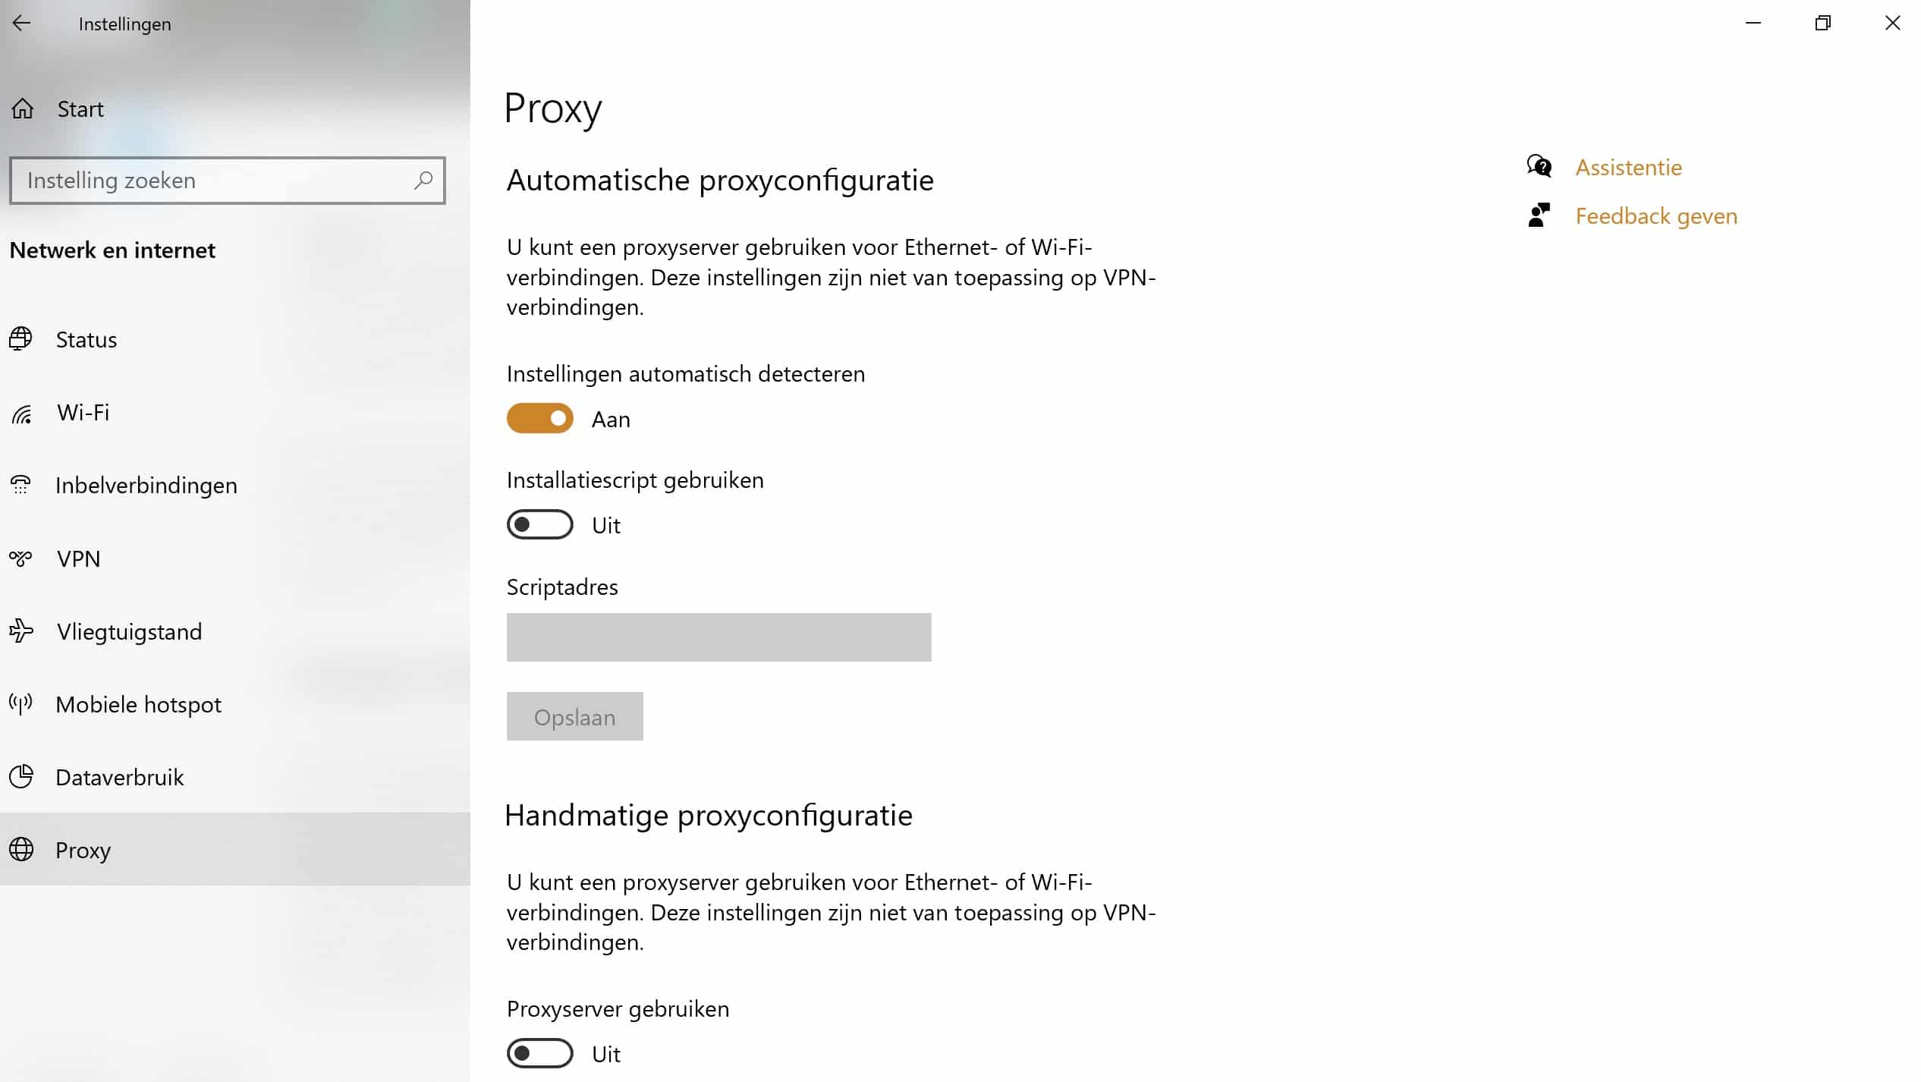This screenshot has height=1082, width=1921.
Task: Expand Netwerk en internet section
Action: click(x=112, y=250)
